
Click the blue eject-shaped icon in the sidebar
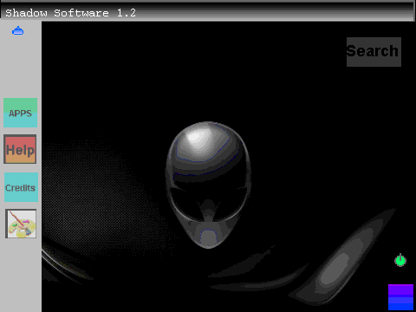pos(17,30)
